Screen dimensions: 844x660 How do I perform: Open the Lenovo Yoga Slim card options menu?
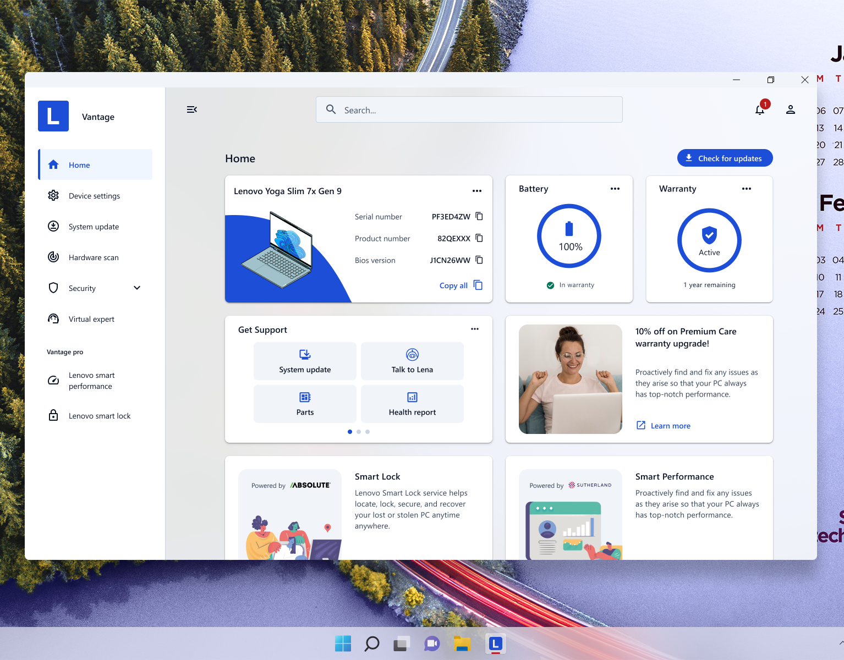coord(477,191)
